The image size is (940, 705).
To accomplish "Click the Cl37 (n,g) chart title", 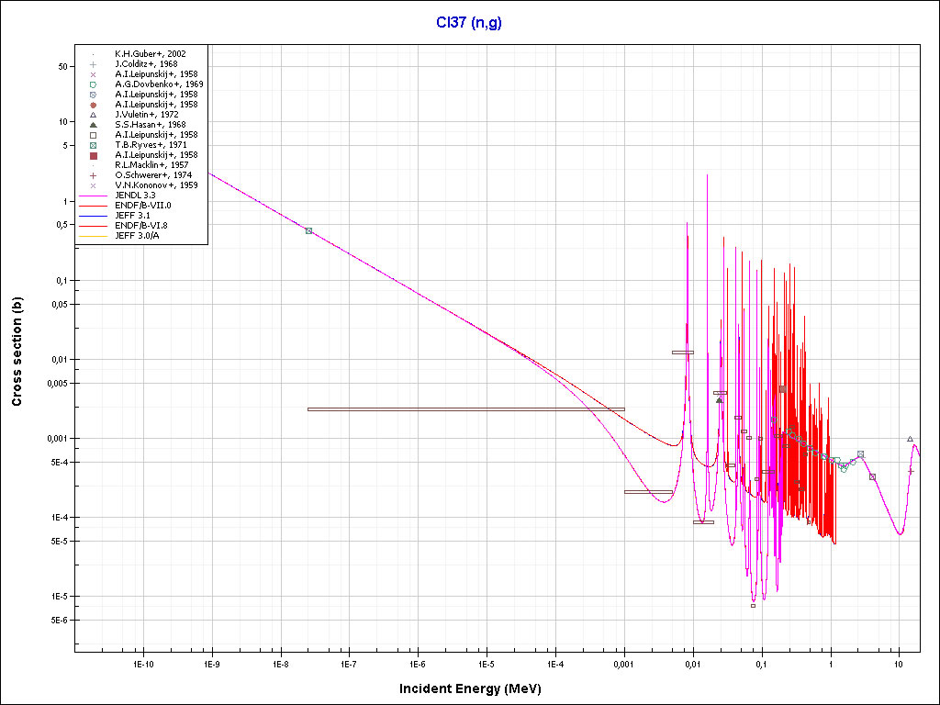I will click(469, 22).
